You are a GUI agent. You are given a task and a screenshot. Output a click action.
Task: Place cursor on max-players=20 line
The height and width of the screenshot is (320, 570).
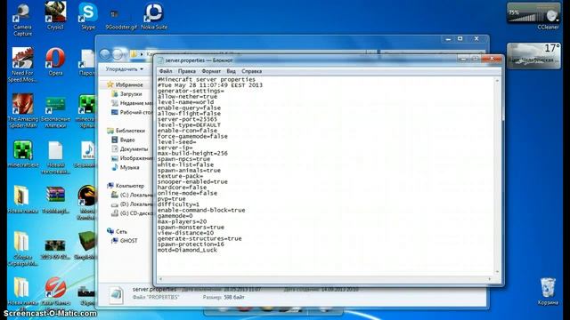coord(182,221)
